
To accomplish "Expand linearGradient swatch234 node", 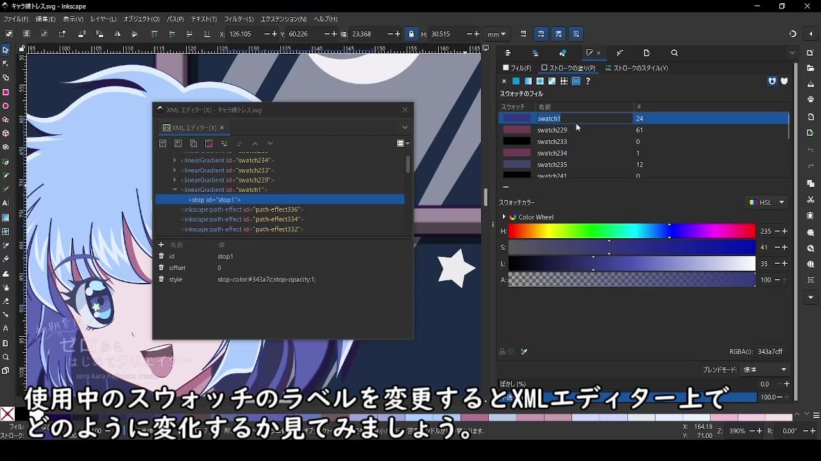I will click(174, 161).
